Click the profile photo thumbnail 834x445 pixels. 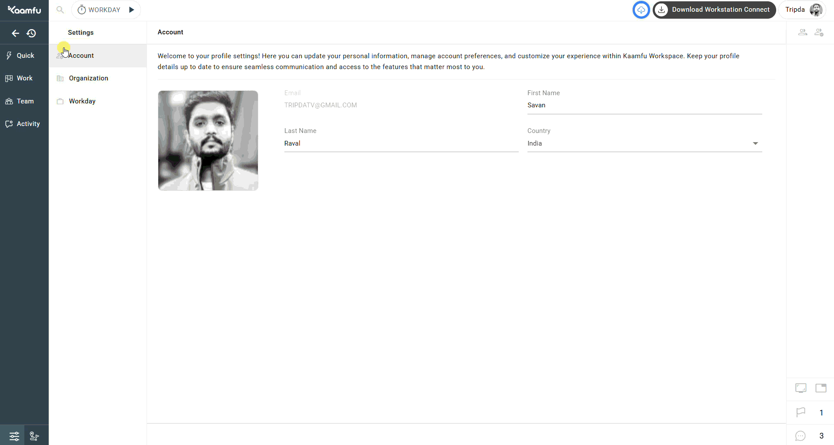click(x=208, y=140)
